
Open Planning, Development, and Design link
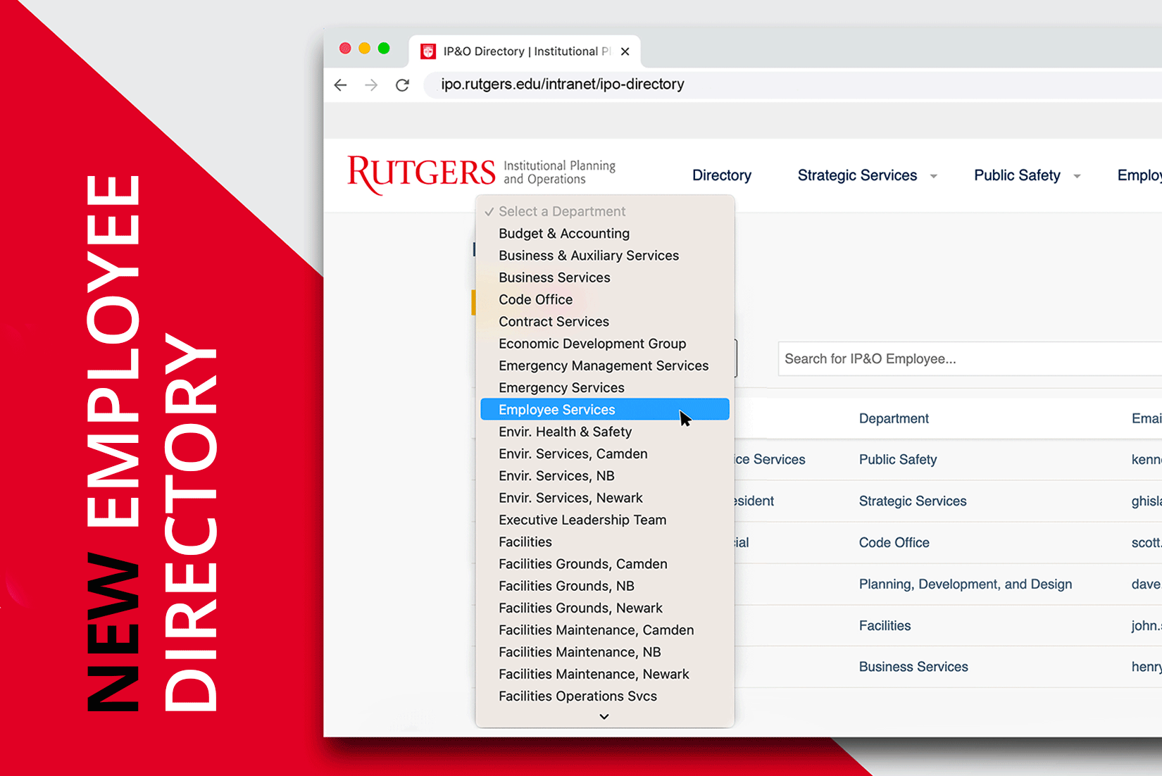[x=965, y=584]
